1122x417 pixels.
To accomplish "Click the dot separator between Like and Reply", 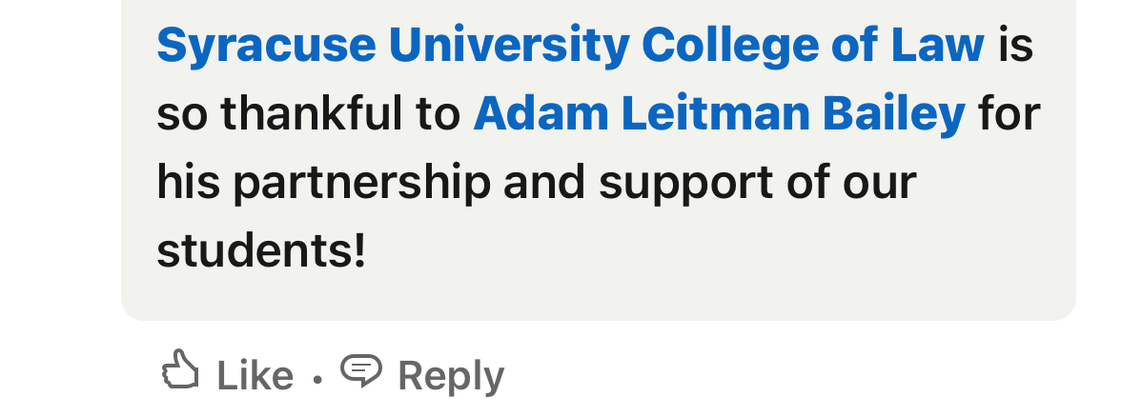I will point(317,379).
